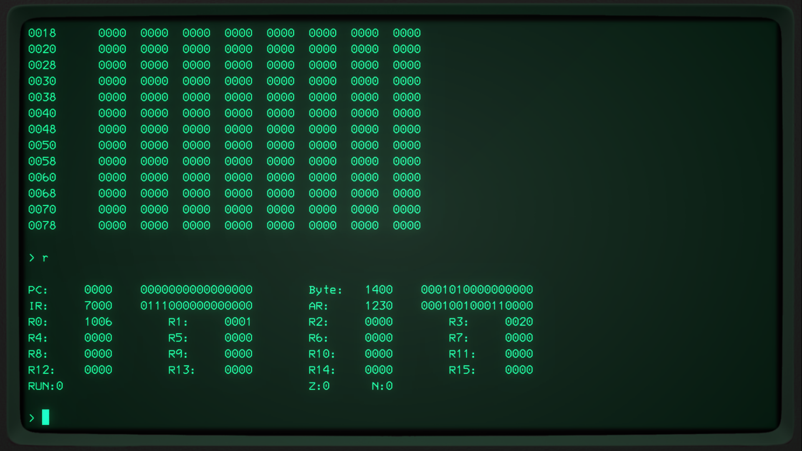802x451 pixels.
Task: Click the N:0 negative flag
Action: coord(382,386)
